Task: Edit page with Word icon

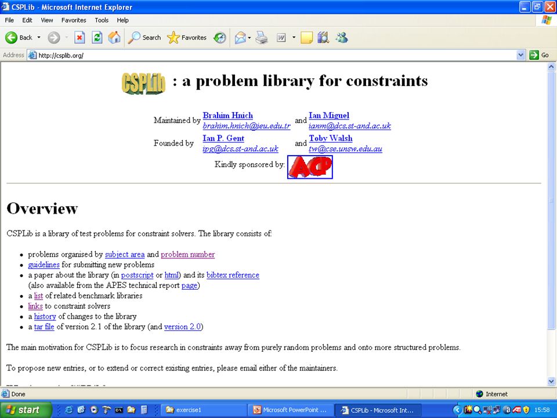Action: click(x=281, y=37)
